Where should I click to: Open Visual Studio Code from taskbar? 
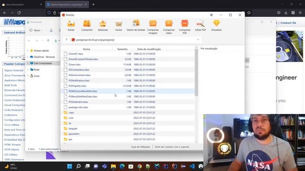click(192, 166)
